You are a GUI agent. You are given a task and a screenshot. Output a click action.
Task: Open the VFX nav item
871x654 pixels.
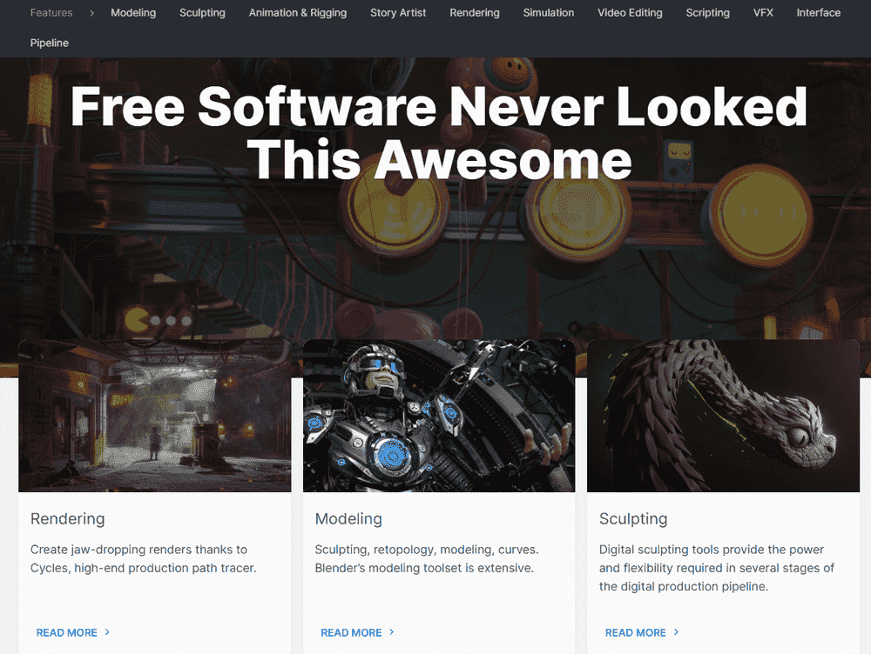point(763,13)
